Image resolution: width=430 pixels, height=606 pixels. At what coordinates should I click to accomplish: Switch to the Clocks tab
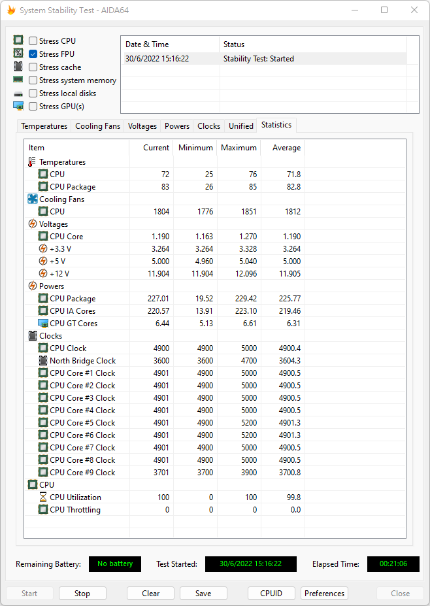click(x=208, y=126)
